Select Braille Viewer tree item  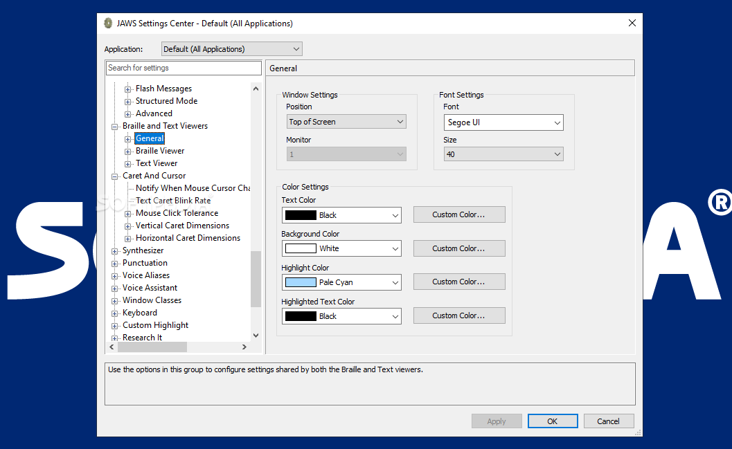click(160, 151)
